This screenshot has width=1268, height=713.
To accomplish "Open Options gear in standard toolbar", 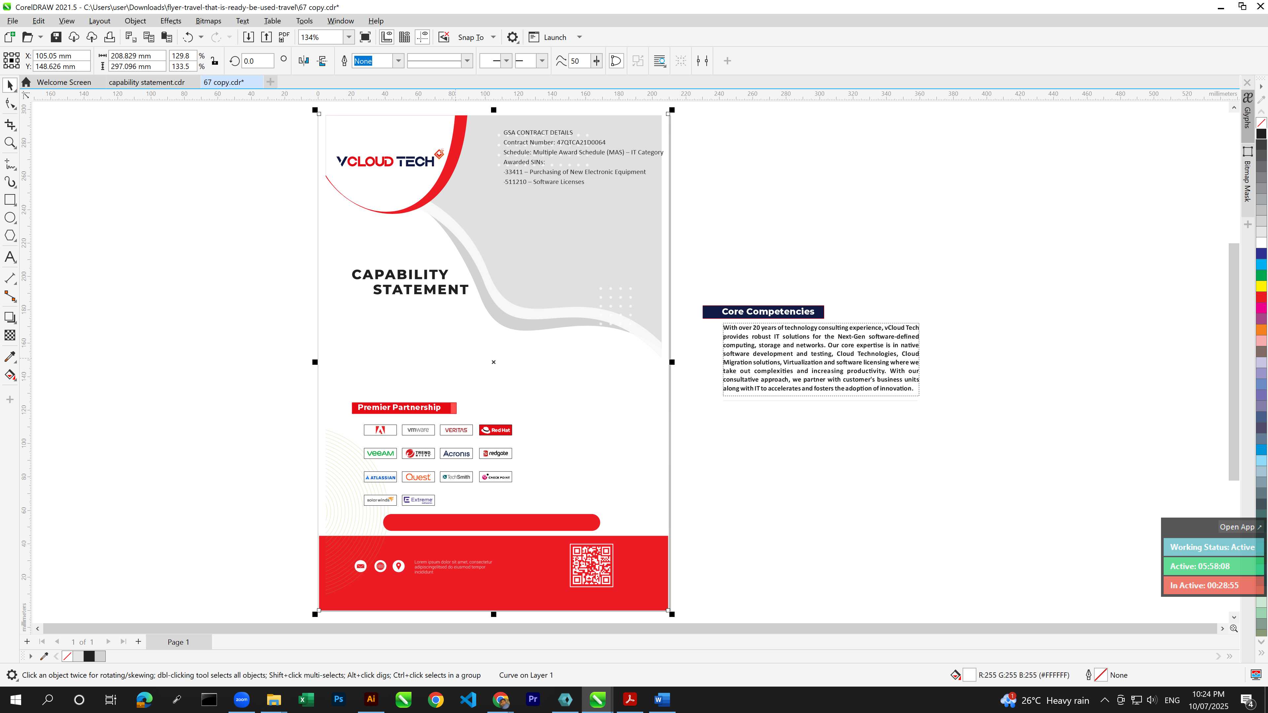I will coord(512,37).
